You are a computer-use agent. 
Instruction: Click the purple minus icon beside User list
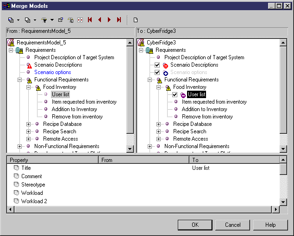point(183,95)
